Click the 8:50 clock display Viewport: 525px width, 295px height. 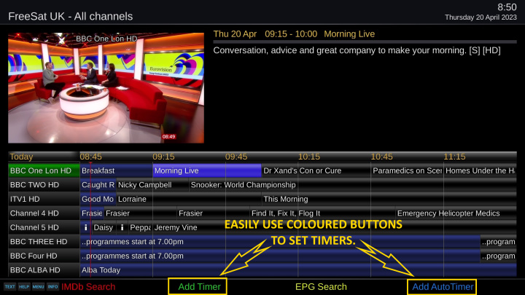click(507, 7)
